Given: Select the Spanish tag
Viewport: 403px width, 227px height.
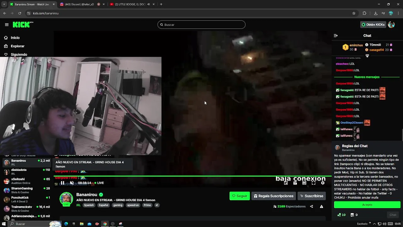Looking at the screenshot, I should (89, 205).
